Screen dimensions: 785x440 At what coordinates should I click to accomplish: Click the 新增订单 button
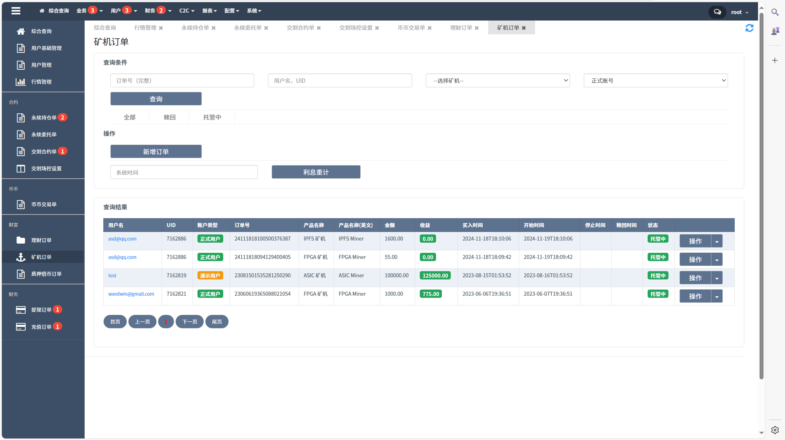point(156,151)
